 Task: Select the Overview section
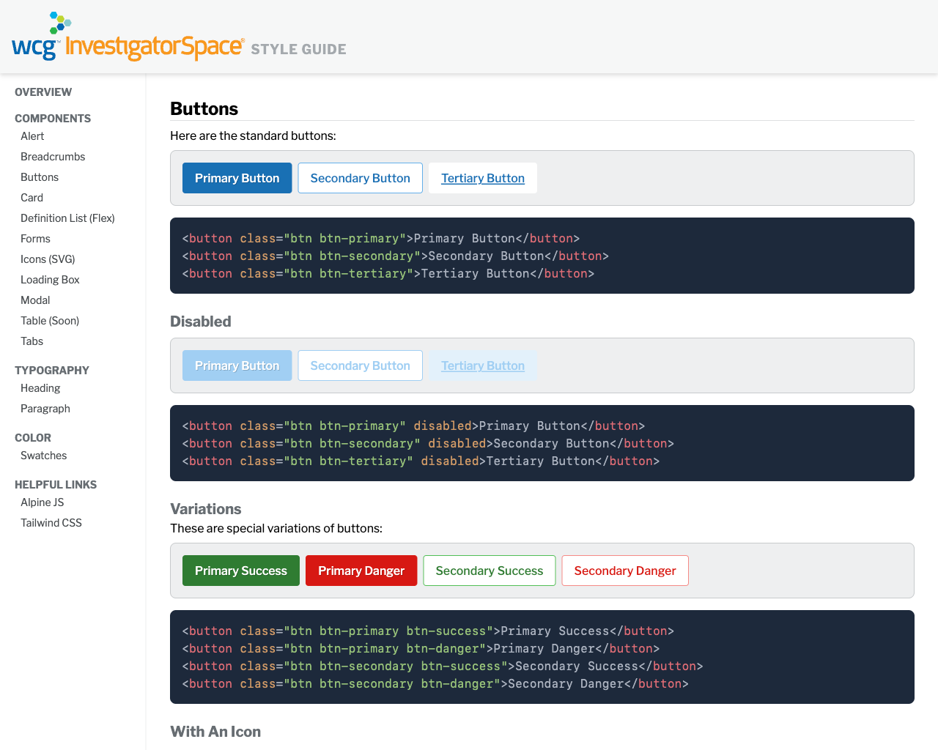tap(43, 92)
